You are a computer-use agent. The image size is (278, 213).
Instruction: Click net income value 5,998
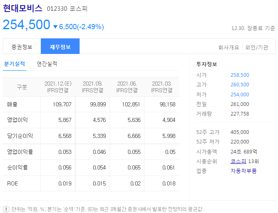pyautogui.click(x=169, y=136)
